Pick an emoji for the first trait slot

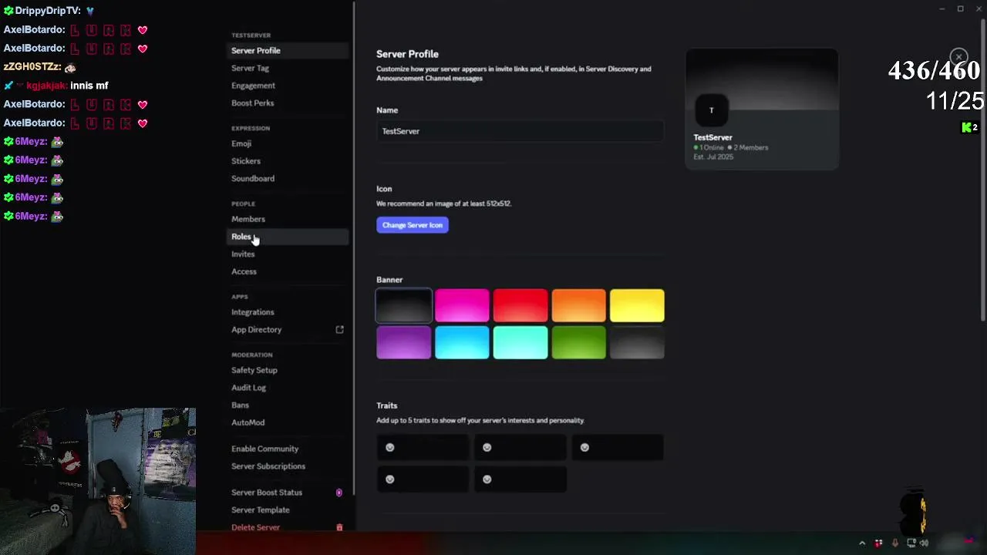click(390, 447)
